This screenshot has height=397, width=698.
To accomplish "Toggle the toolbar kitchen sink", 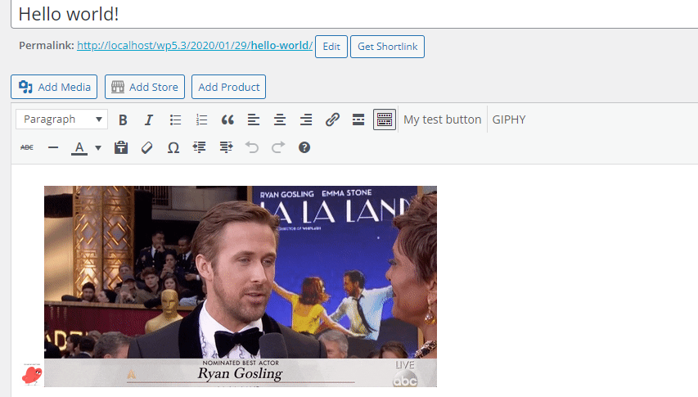I will click(x=385, y=120).
